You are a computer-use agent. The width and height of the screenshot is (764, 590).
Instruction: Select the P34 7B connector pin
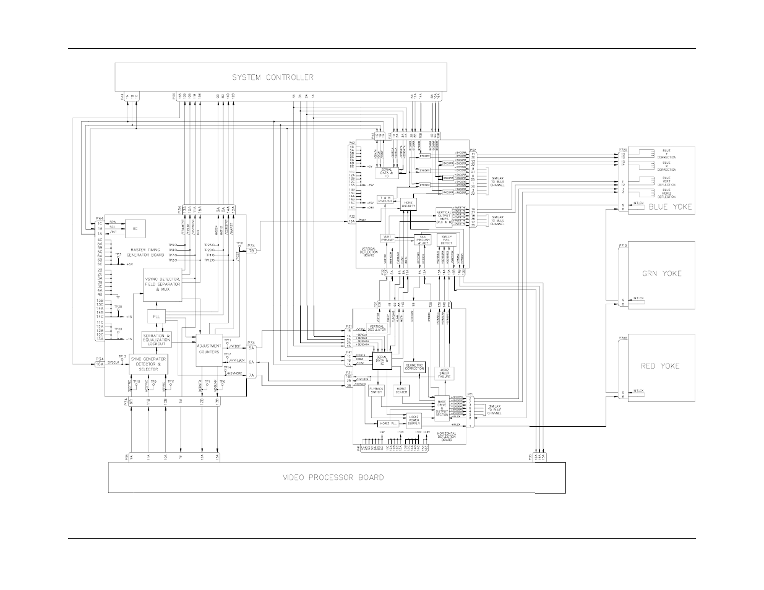click(x=252, y=250)
